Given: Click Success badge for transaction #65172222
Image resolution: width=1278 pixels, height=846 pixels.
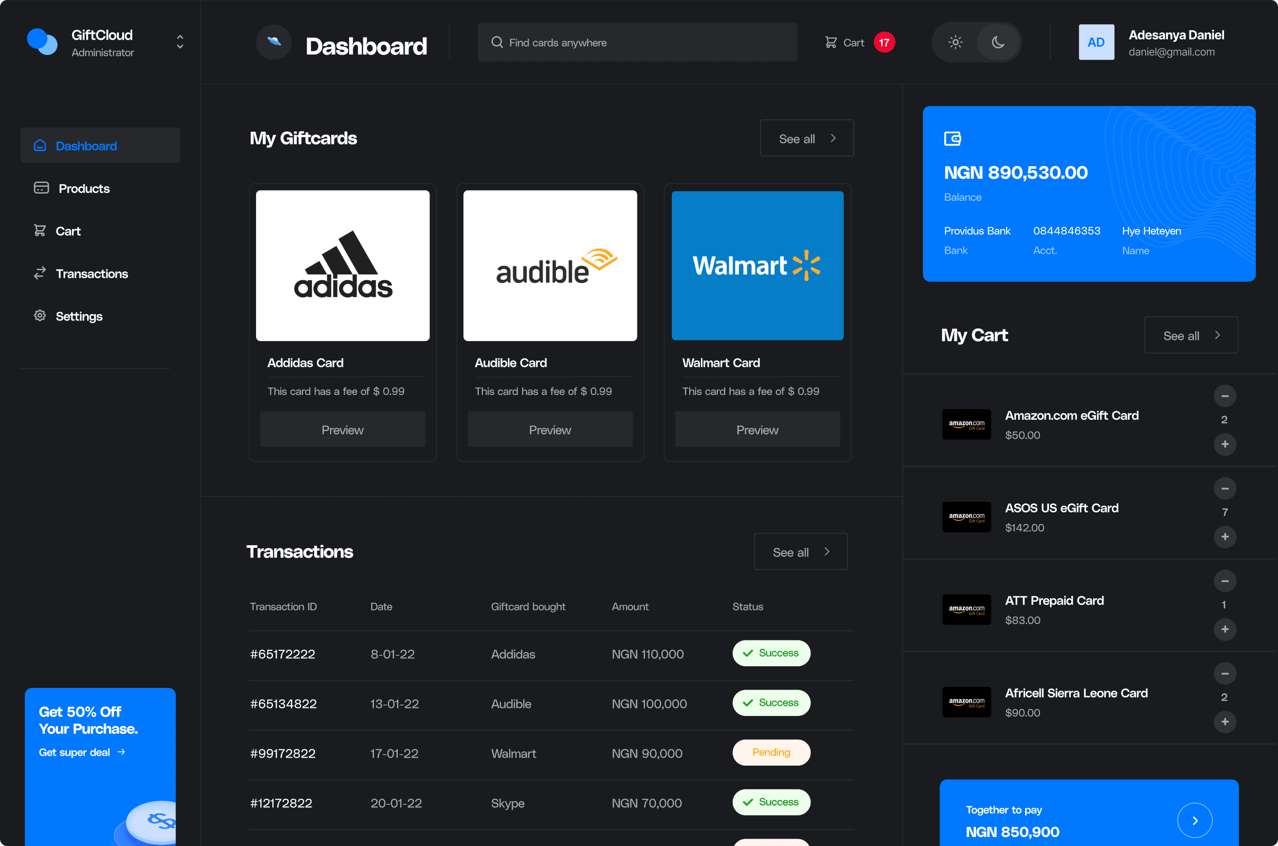Looking at the screenshot, I should [x=771, y=654].
